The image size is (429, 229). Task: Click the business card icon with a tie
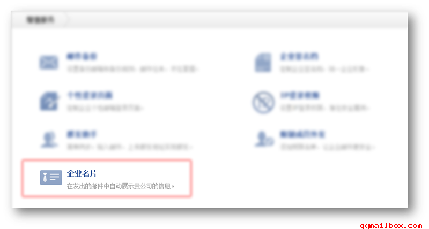[x=51, y=178]
